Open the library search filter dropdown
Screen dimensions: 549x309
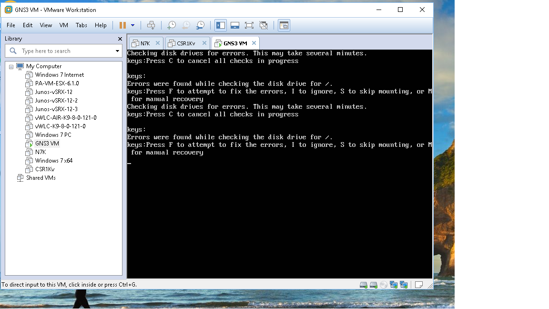[x=117, y=51]
